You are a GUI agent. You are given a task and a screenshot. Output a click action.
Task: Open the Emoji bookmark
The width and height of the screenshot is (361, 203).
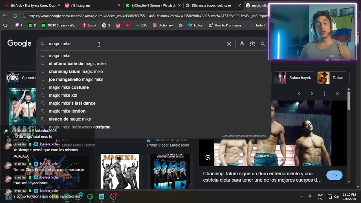[x=89, y=25]
